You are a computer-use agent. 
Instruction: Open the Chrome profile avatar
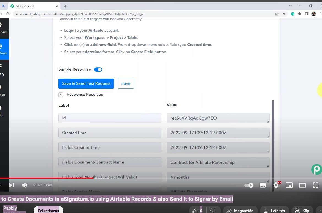313,14
